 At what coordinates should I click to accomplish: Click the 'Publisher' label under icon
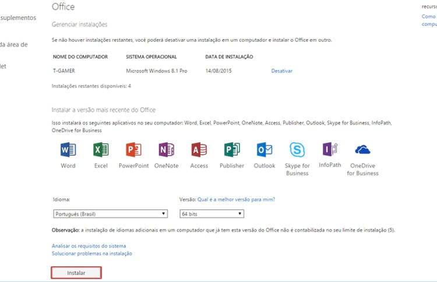[232, 165]
